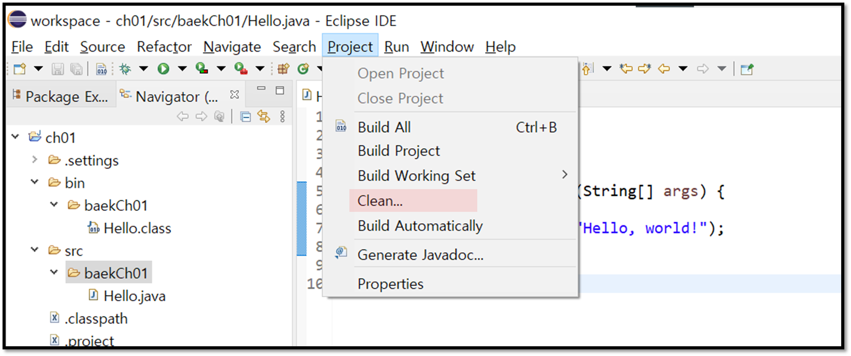The height and width of the screenshot is (356, 851).
Task: Open the File menu
Action: 22,47
